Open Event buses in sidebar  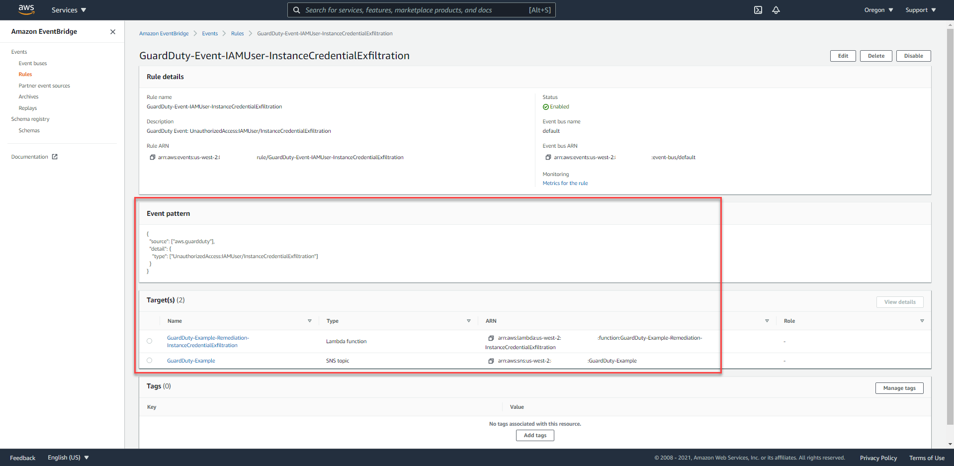pos(33,63)
